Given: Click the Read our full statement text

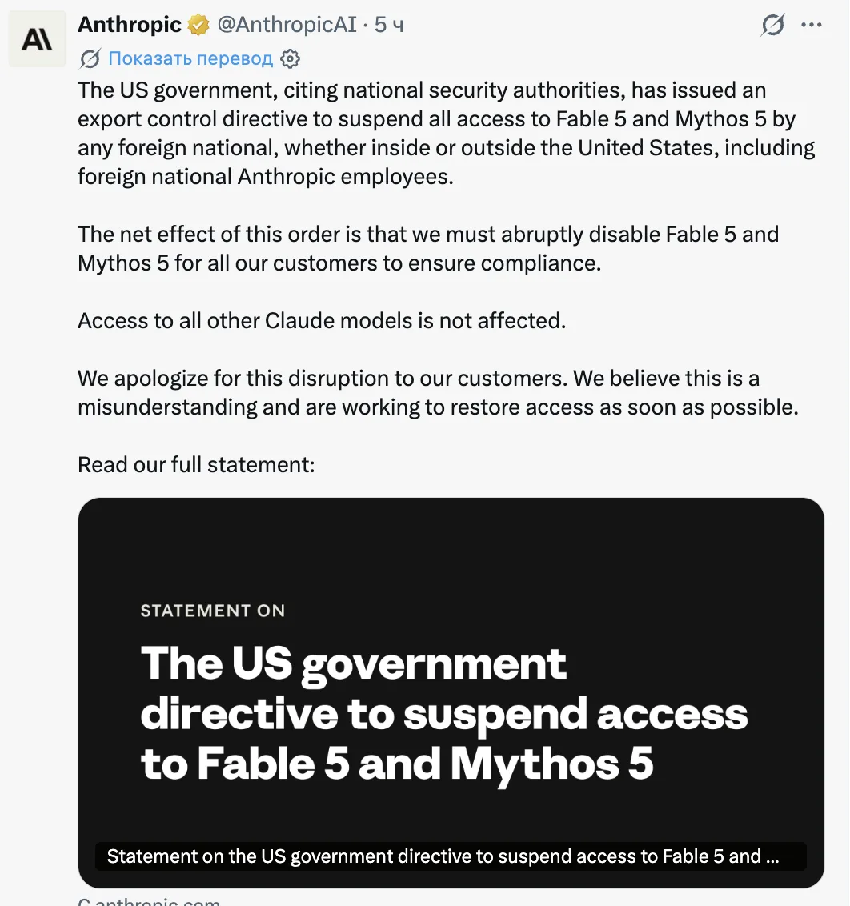Looking at the screenshot, I should pos(196,464).
